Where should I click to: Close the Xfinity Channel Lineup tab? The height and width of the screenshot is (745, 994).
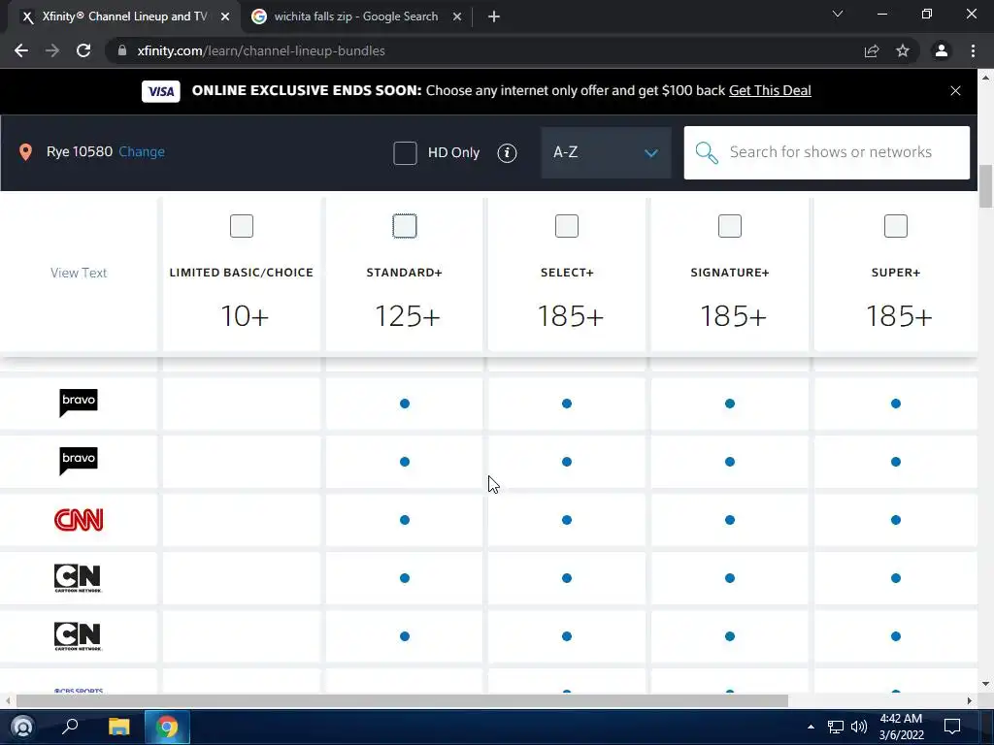pyautogui.click(x=225, y=16)
